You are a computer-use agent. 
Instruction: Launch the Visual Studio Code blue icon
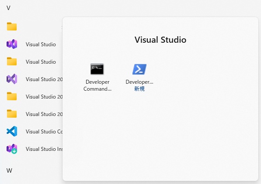(x=12, y=131)
